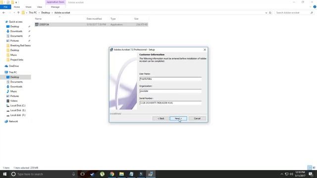Open Task View from taskbar
317x178 pixels.
coord(82,174)
